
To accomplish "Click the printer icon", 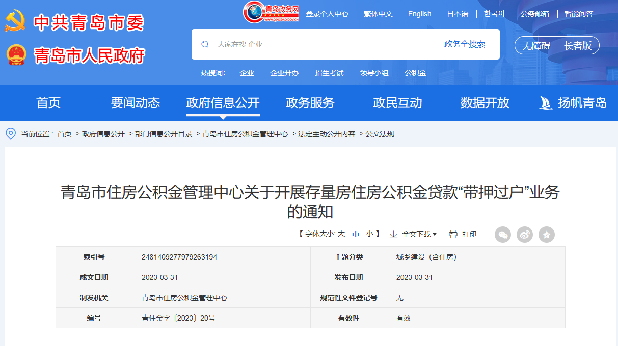I will point(453,234).
